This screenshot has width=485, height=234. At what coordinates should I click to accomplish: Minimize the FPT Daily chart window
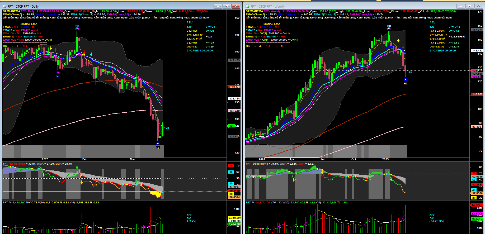point(218,6)
